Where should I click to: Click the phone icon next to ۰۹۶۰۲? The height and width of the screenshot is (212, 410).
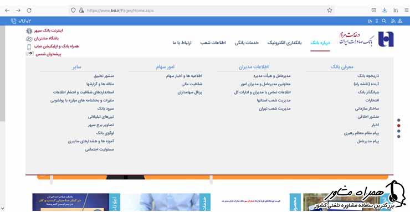[x=13, y=21]
